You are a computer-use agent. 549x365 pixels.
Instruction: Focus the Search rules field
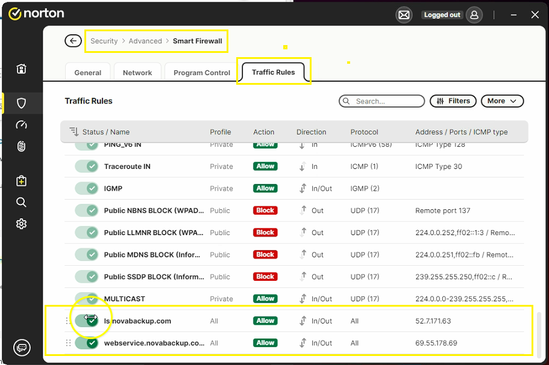[x=381, y=101]
